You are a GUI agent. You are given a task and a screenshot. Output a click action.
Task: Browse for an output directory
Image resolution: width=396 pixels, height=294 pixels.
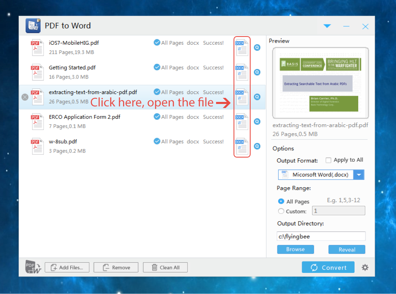click(296, 249)
